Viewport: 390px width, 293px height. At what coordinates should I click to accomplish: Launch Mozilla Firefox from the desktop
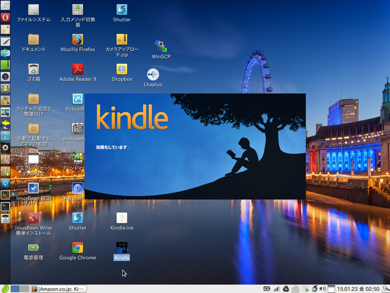point(78,39)
